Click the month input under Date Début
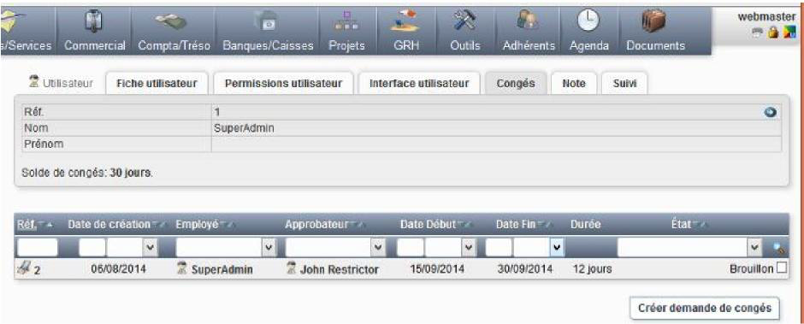 411,248
